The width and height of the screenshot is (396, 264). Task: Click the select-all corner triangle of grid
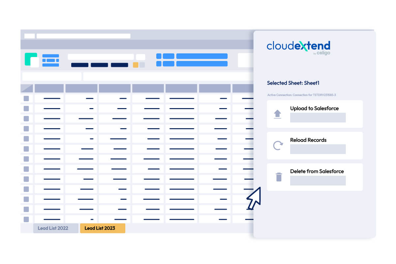coord(27,88)
